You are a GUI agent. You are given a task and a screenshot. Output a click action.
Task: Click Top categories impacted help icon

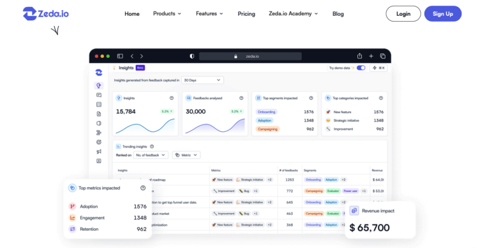coord(381,98)
